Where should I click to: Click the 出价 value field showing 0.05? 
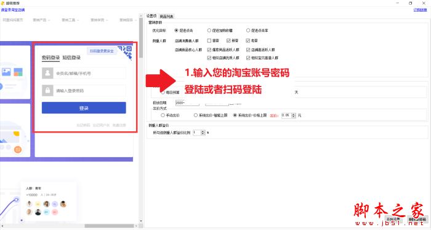(286, 115)
